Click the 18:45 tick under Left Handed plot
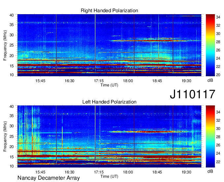The width and height of the screenshot is (224, 182). pos(157,172)
